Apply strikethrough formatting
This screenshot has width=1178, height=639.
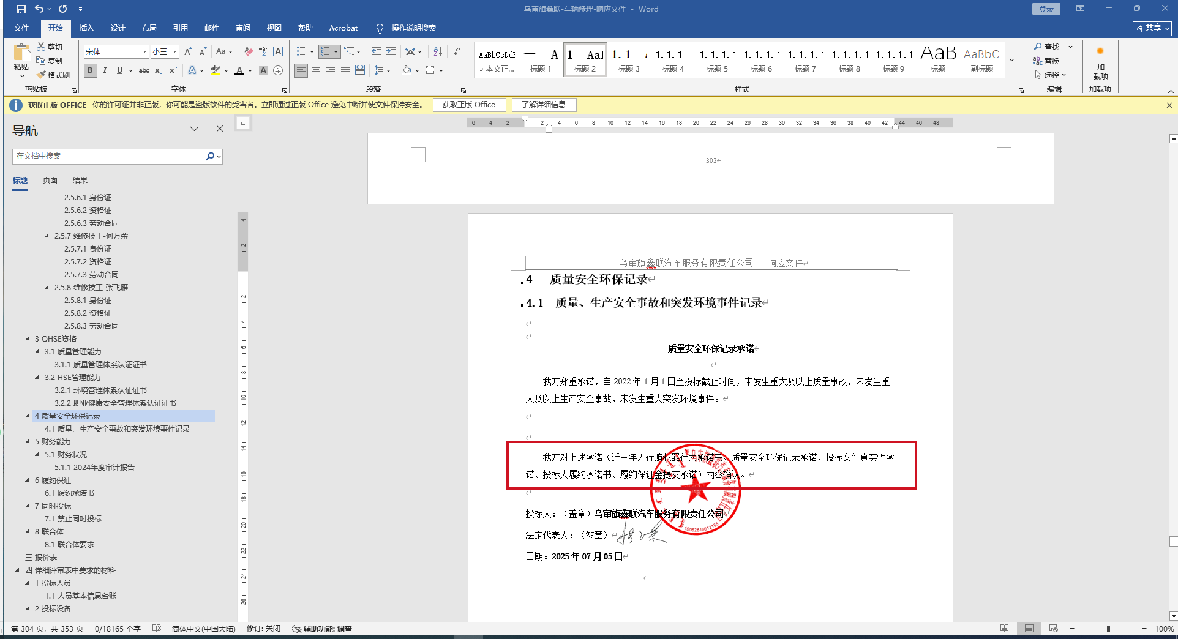click(144, 70)
